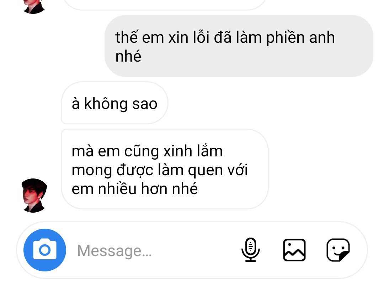This screenshot has height=296, width=384.
Task: Select the "à không sao" message bubble
Action: click(114, 103)
